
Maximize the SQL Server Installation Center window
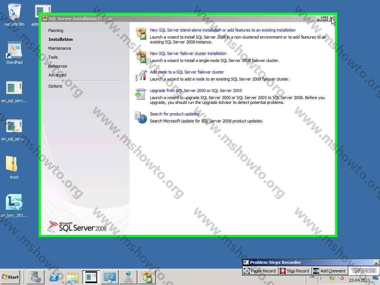[324, 18]
